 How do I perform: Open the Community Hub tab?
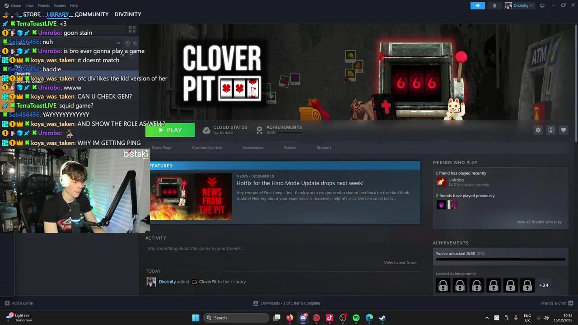(207, 148)
